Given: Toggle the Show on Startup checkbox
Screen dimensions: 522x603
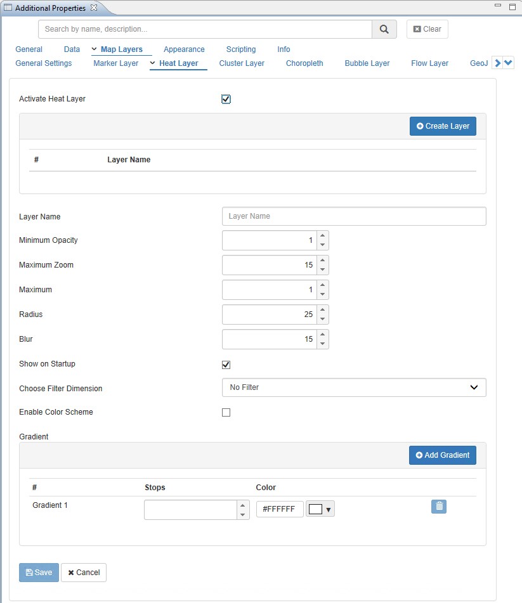Looking at the screenshot, I should [x=226, y=365].
